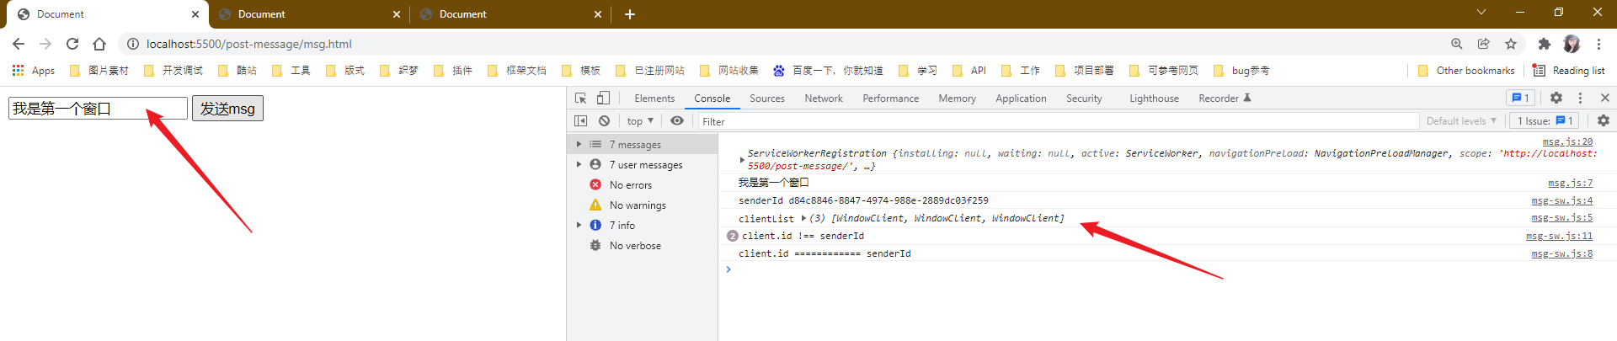Open zoom control in address bar
This screenshot has width=1617, height=341.
tap(1457, 44)
